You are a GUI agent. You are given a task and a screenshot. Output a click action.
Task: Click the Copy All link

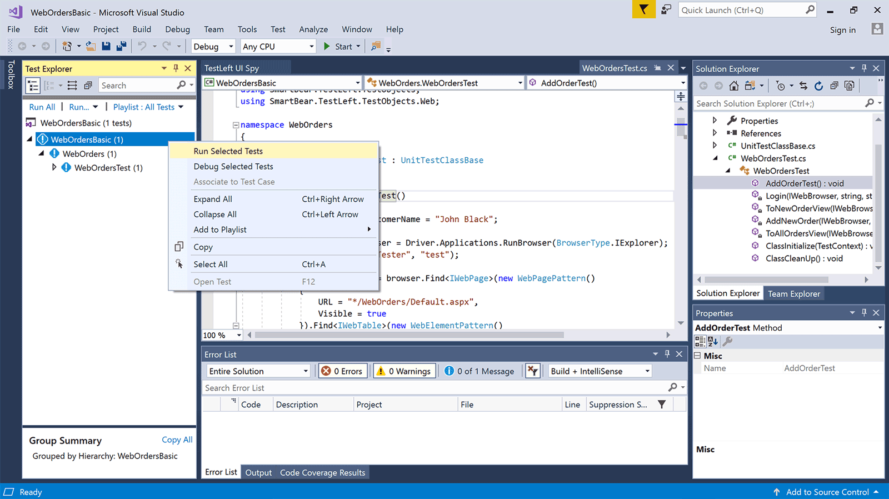click(x=177, y=440)
